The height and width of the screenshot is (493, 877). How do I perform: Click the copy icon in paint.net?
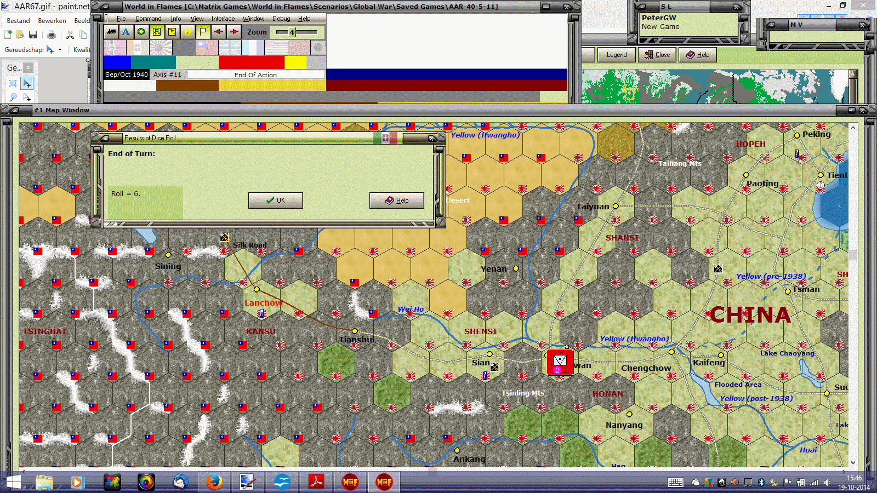point(83,35)
